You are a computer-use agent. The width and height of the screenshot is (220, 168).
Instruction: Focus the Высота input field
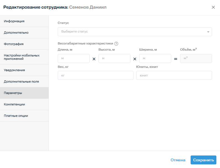(114, 58)
